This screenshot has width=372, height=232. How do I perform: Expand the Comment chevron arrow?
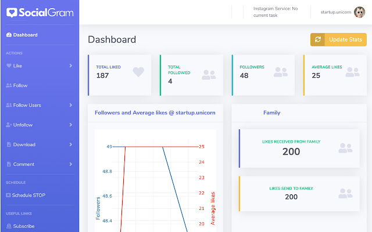(71, 164)
